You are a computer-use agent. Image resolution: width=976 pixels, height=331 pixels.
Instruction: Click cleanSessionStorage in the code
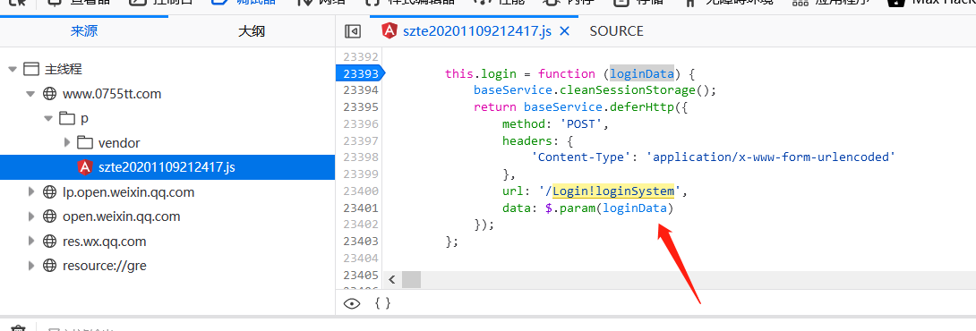tap(628, 90)
